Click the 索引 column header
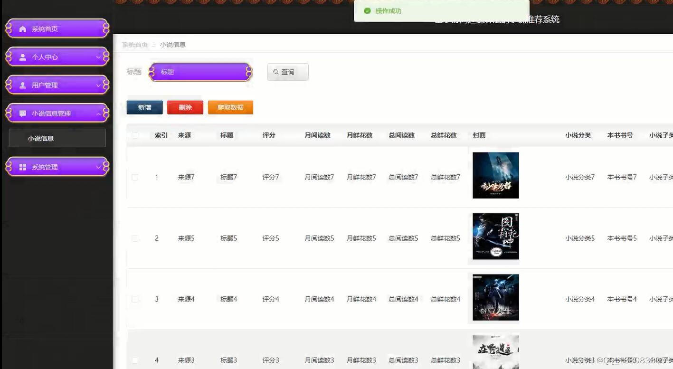The image size is (673, 369). pyautogui.click(x=161, y=135)
